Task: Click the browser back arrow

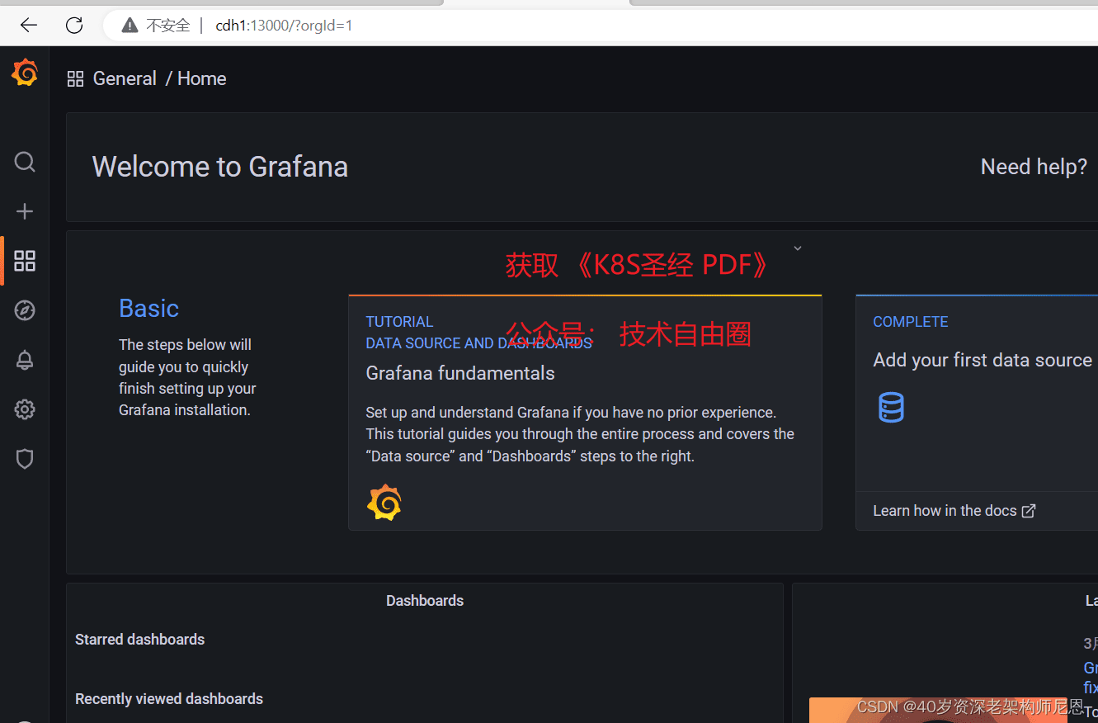Action: coord(29,26)
